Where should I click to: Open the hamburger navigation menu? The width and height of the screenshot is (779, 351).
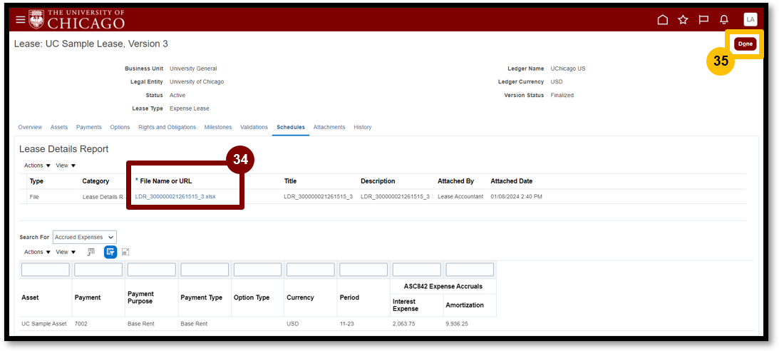(20, 20)
